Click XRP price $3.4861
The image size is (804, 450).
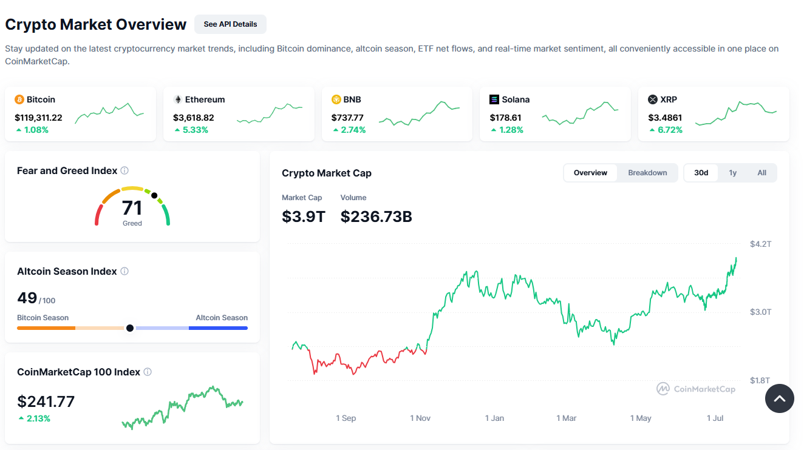coord(665,118)
